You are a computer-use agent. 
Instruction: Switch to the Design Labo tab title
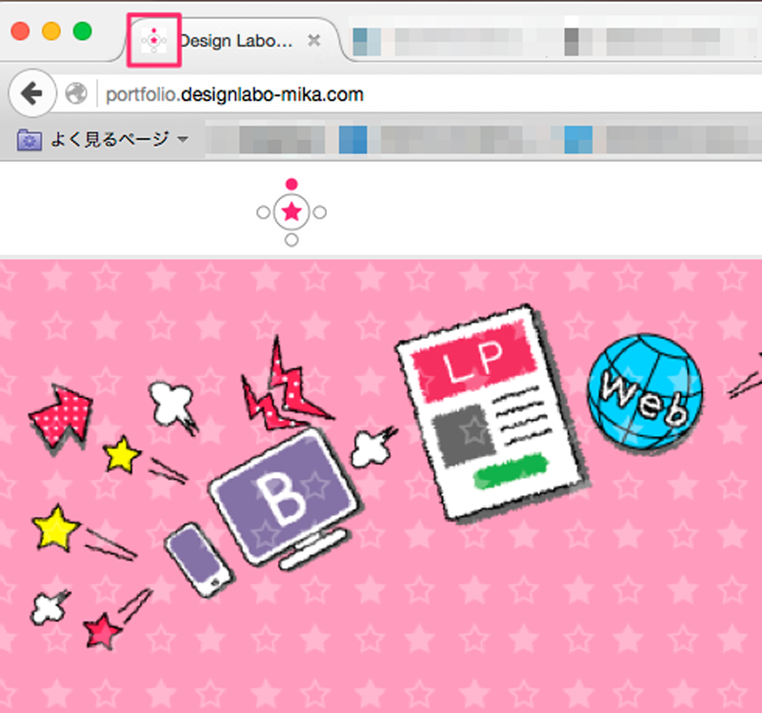coord(238,41)
